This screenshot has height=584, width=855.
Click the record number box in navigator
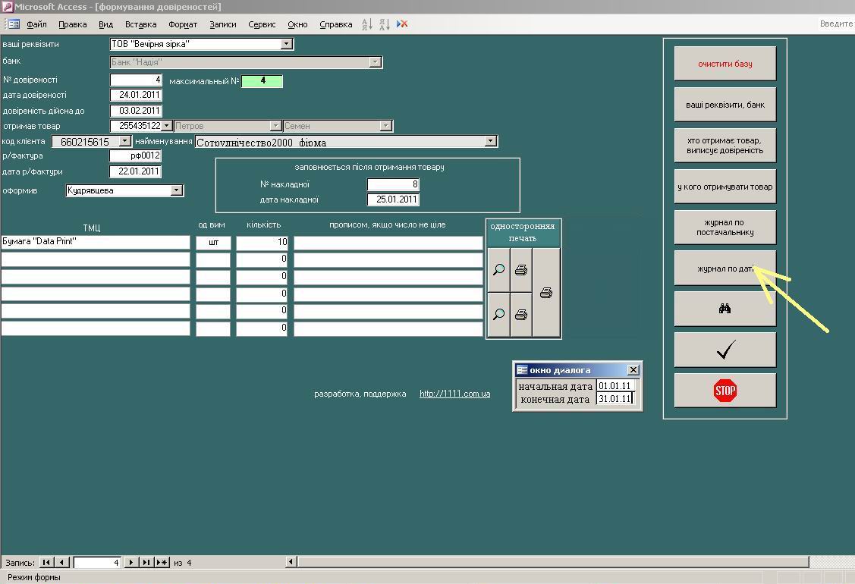click(97, 562)
